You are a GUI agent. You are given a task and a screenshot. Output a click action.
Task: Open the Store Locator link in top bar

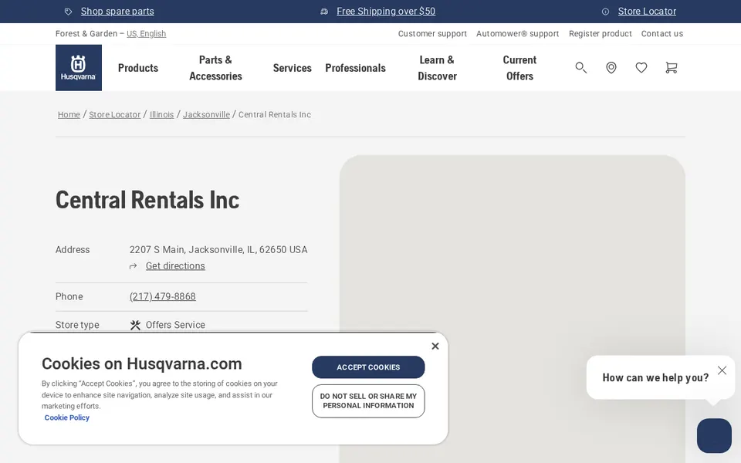(647, 12)
